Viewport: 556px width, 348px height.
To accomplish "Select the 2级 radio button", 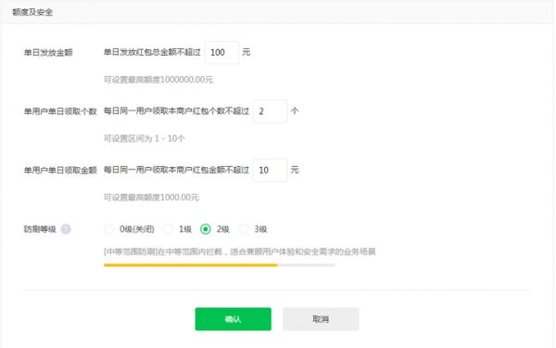I will point(206,229).
